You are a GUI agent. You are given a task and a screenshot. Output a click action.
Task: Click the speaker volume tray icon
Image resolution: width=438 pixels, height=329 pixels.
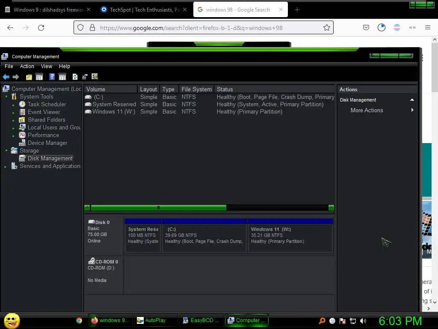coord(363,321)
